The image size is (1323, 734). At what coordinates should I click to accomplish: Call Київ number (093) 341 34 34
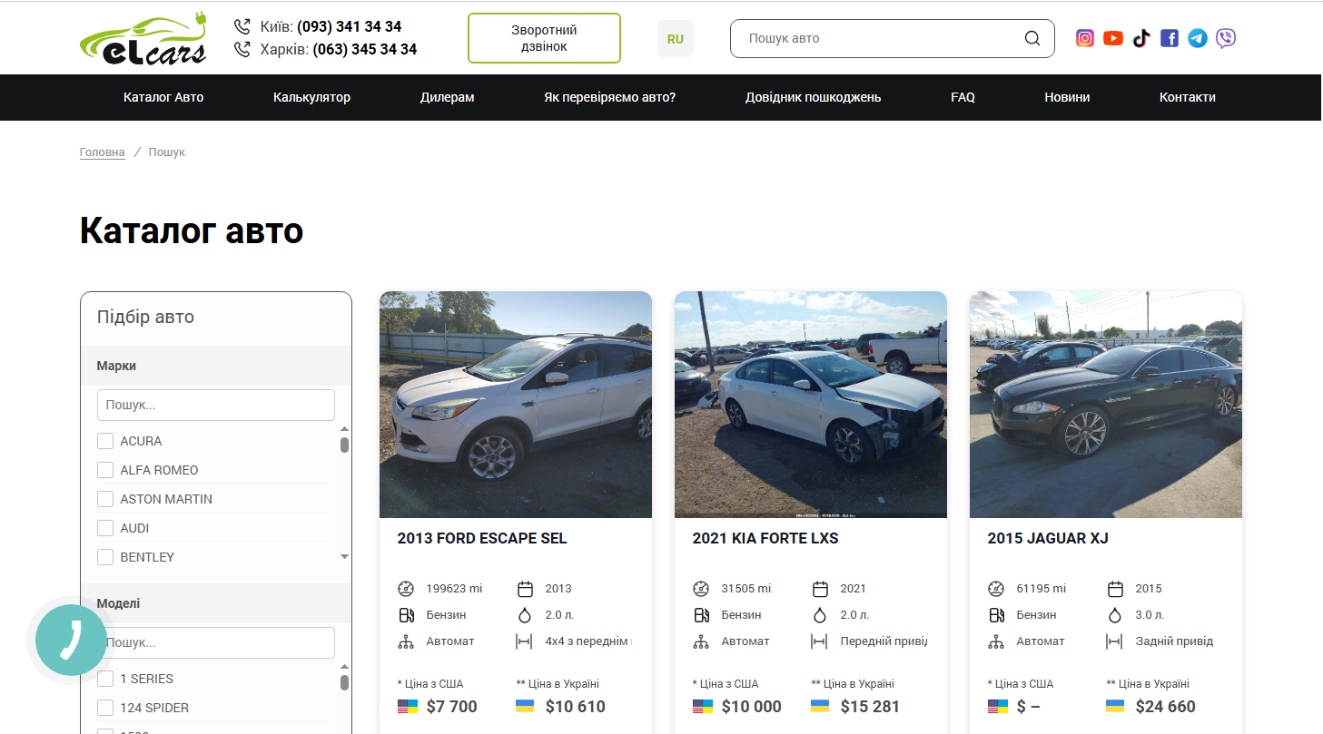point(349,27)
